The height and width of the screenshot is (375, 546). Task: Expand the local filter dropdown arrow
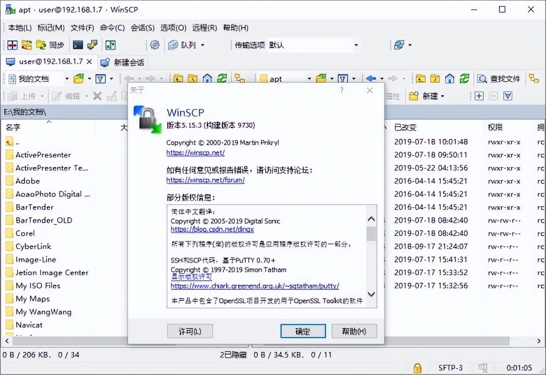coord(111,78)
